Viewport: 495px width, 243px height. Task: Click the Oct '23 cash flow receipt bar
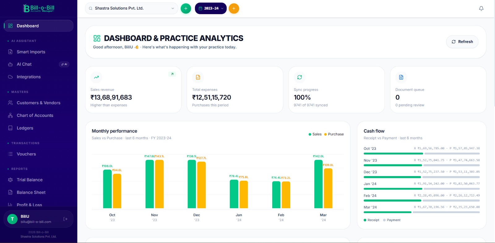click(393, 154)
